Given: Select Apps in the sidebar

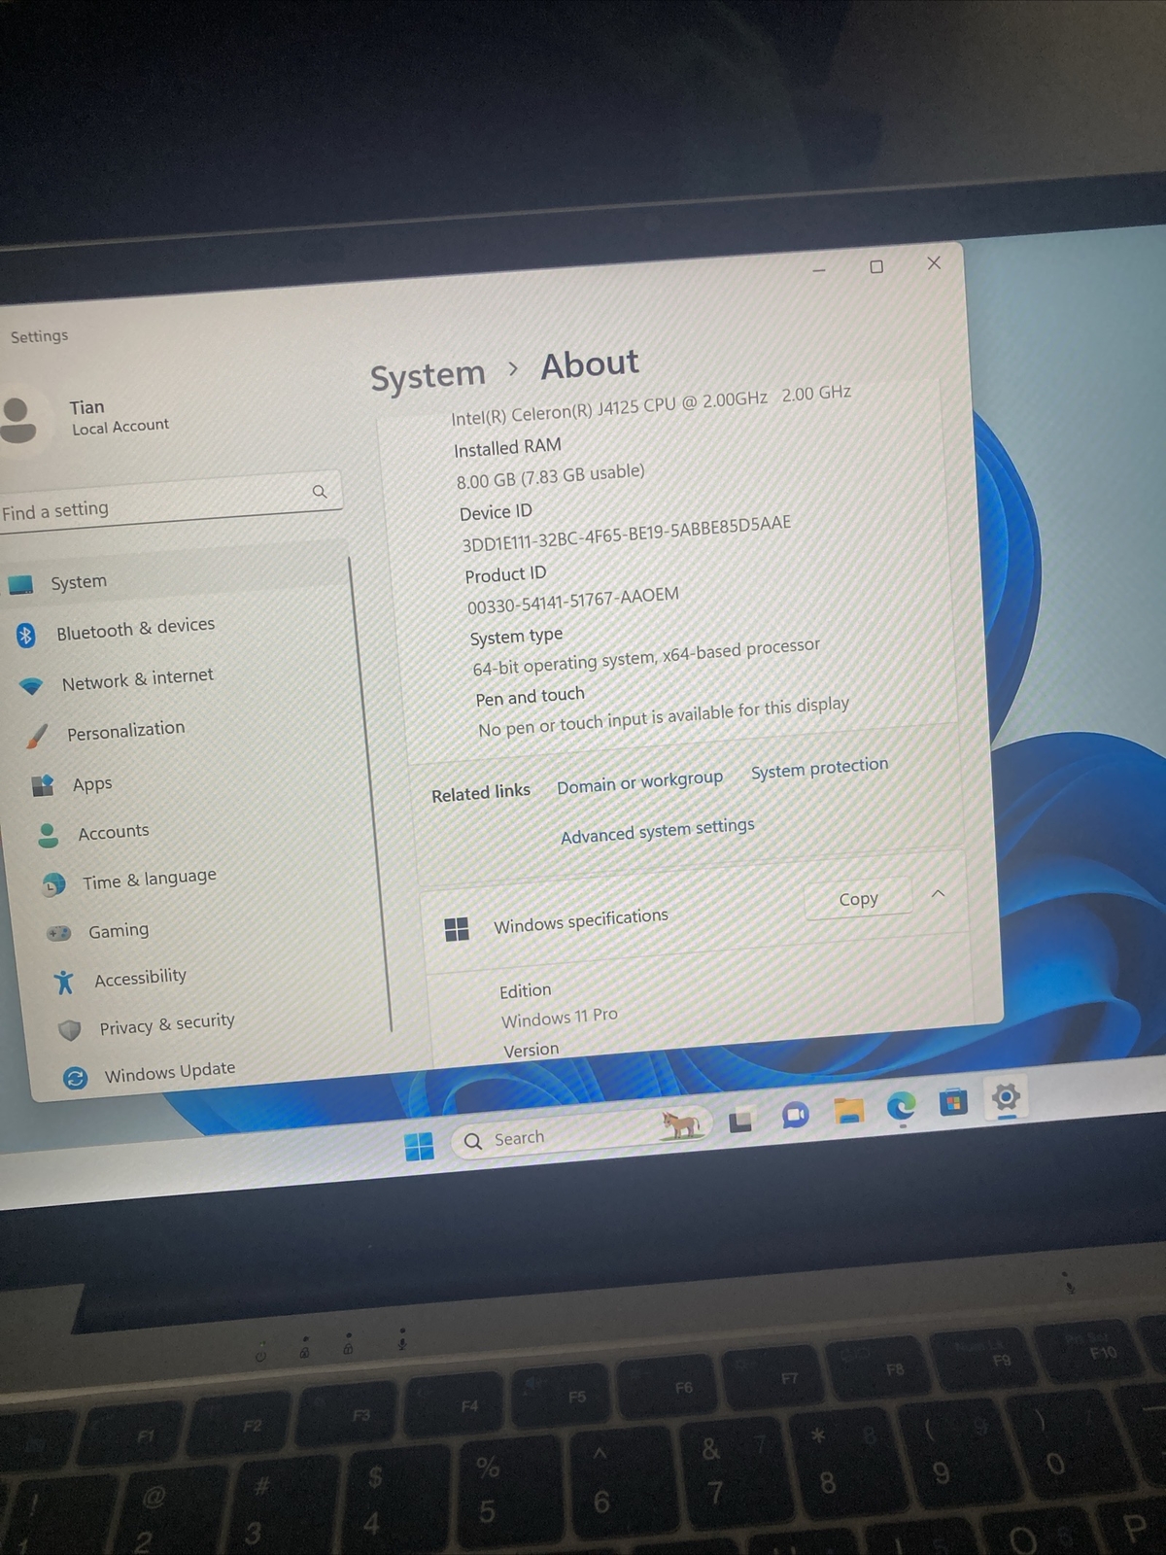Looking at the screenshot, I should (92, 784).
